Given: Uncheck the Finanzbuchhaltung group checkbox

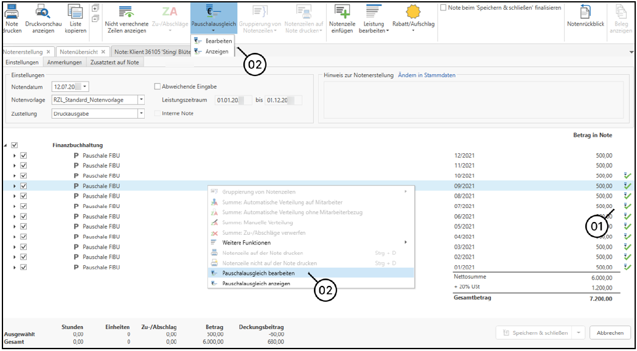Looking at the screenshot, I should pyautogui.click(x=15, y=145).
